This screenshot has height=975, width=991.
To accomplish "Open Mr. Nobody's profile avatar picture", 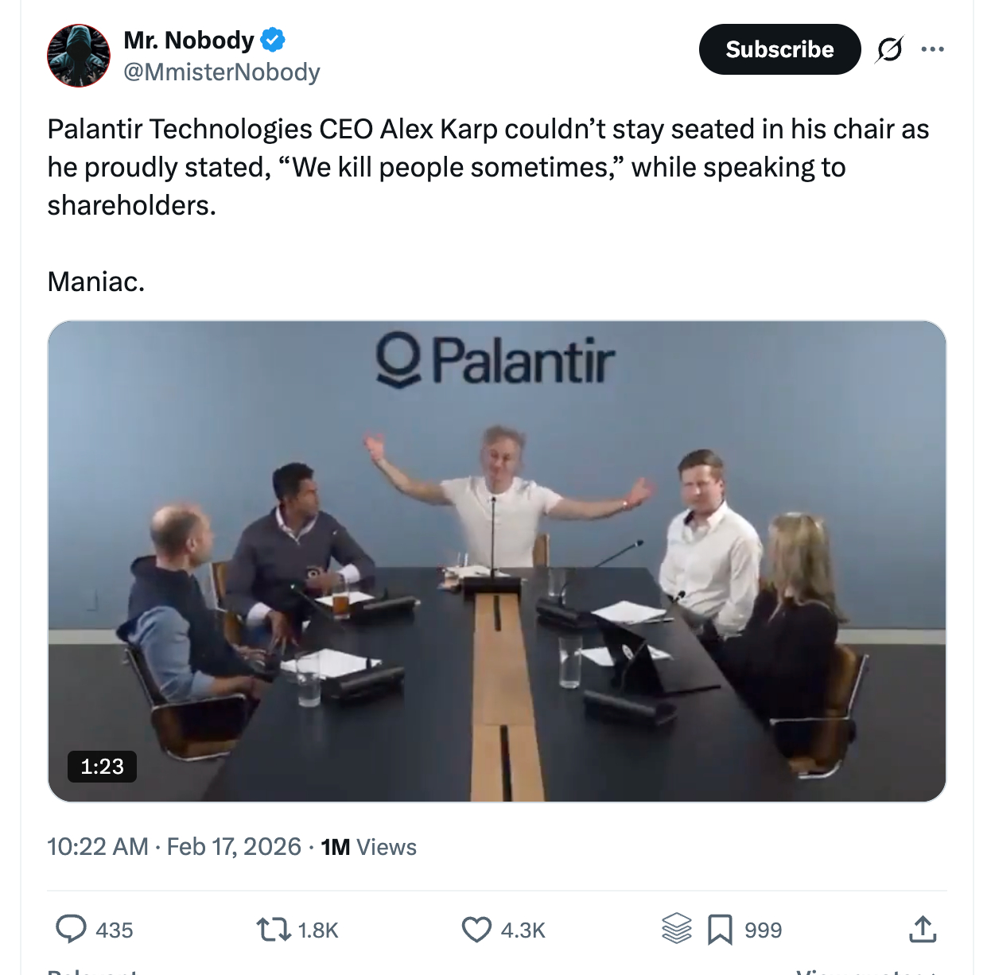I will click(x=79, y=55).
